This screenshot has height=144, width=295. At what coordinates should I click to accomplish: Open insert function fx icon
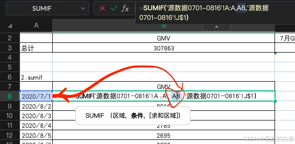(x=125, y=8)
